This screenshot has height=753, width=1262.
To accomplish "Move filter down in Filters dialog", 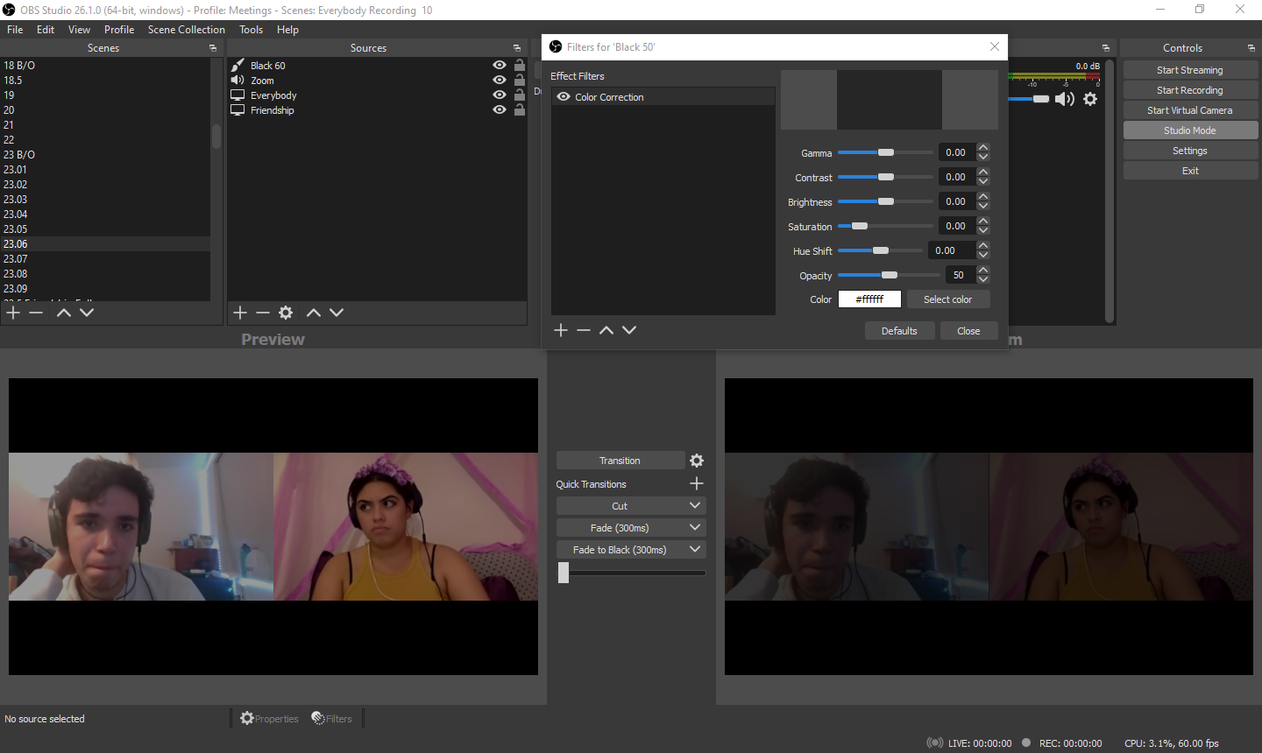I will point(629,330).
